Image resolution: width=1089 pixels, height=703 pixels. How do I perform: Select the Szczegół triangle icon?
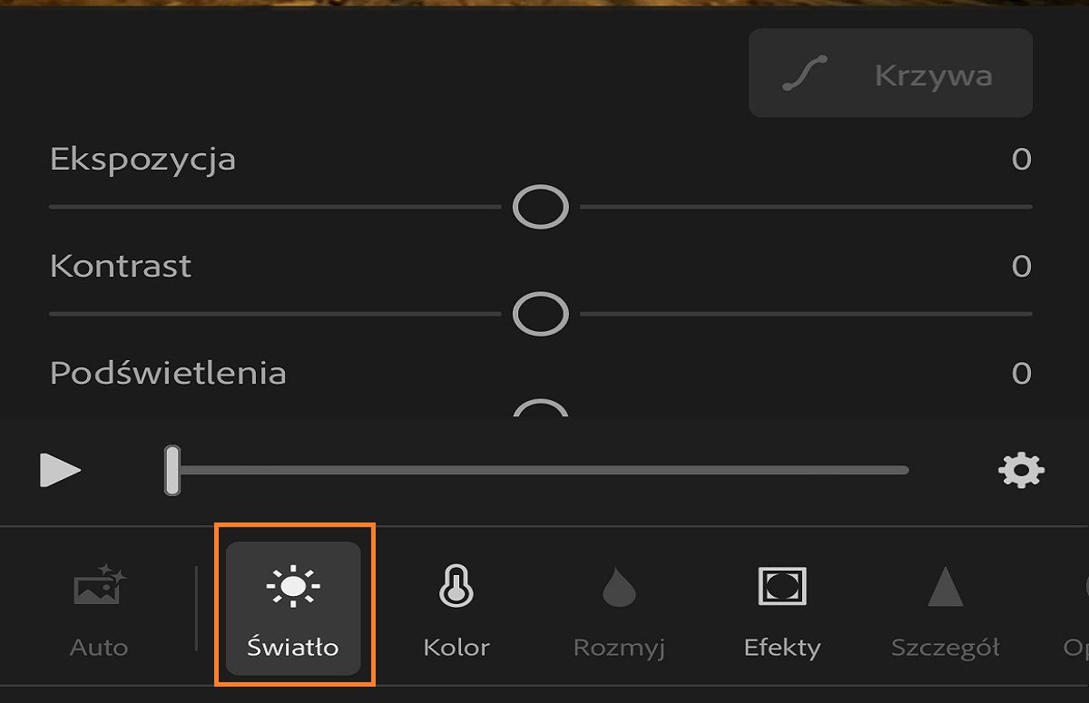(x=944, y=590)
